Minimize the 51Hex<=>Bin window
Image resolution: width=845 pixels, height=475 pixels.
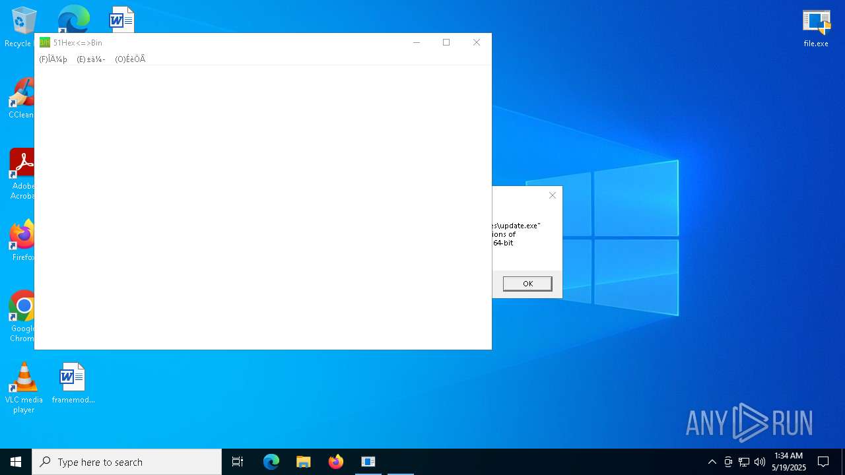click(417, 42)
